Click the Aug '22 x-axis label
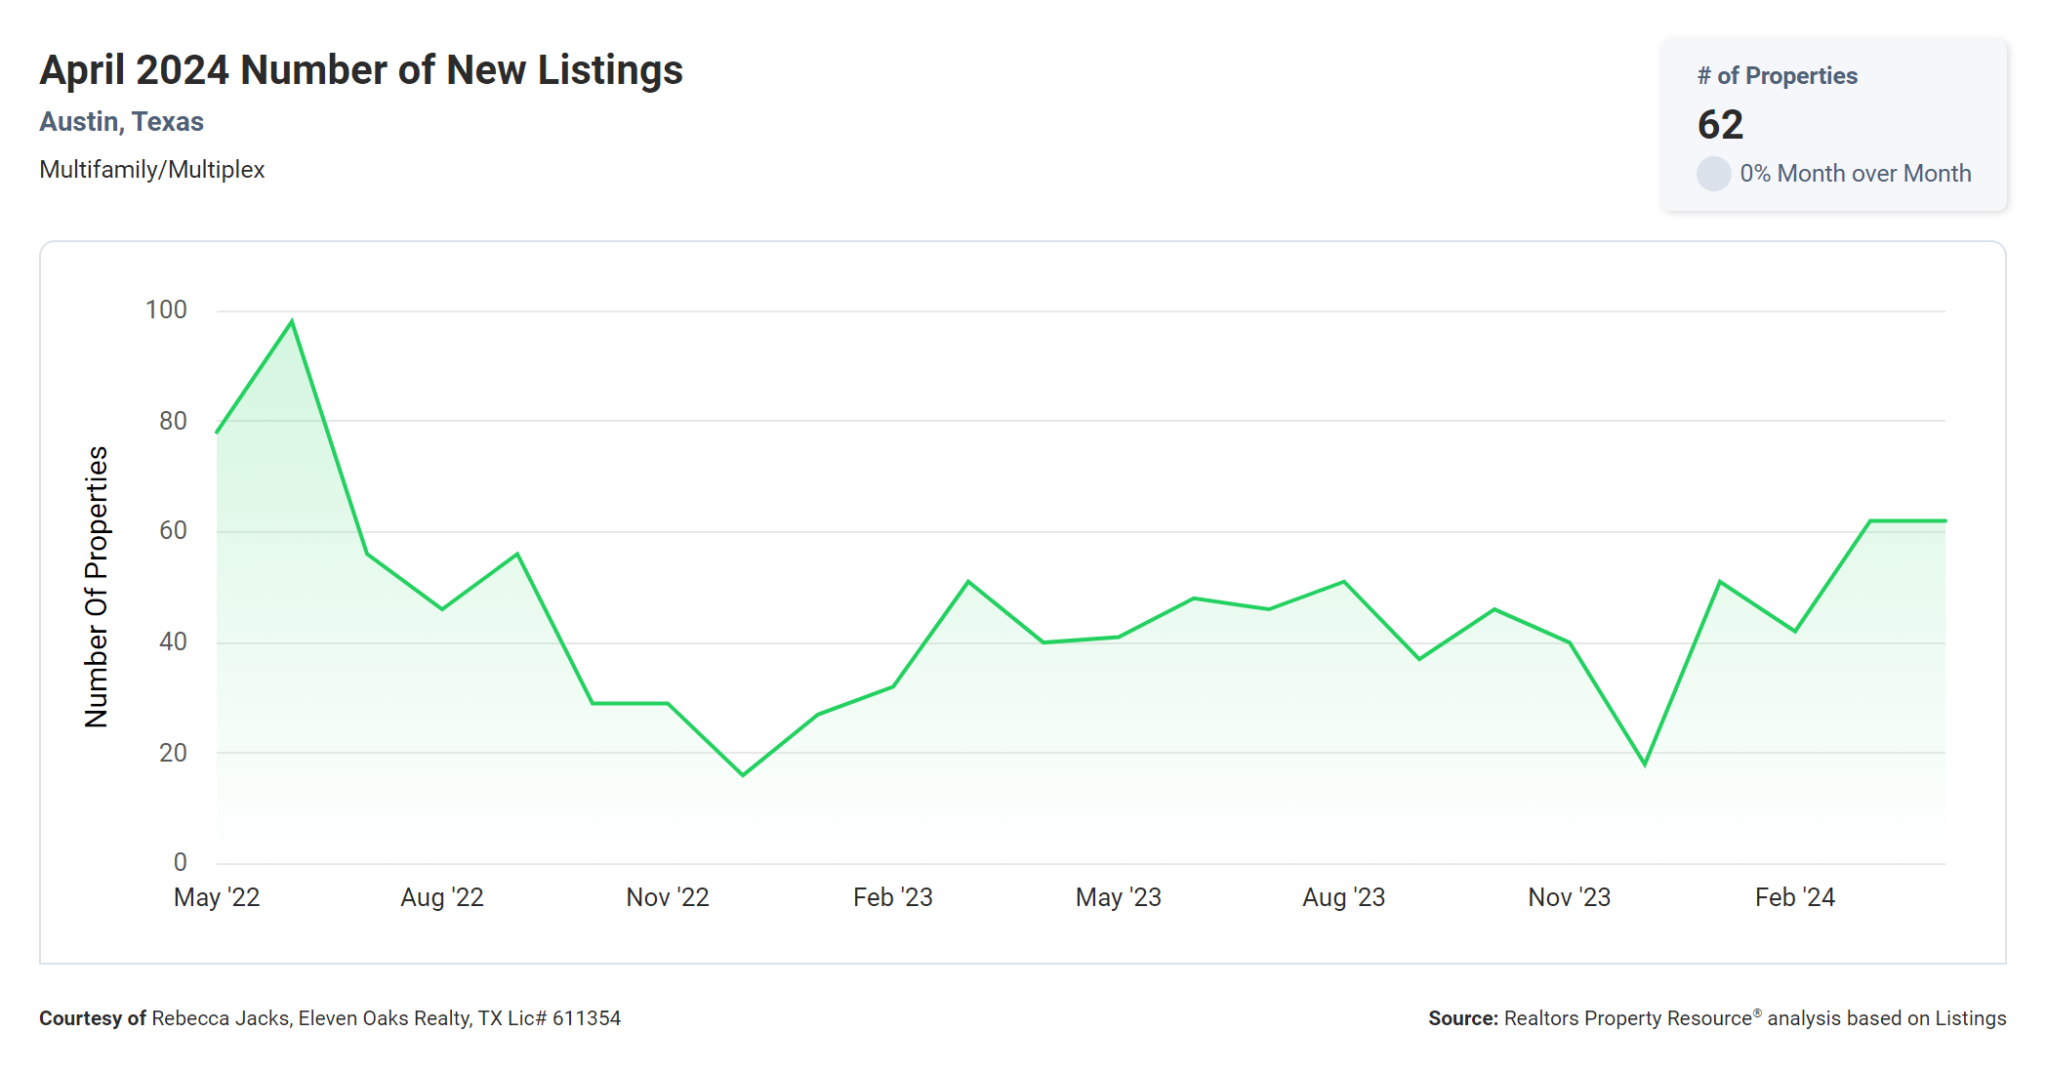Screen dimensions: 2046x1074 pyautogui.click(x=442, y=897)
